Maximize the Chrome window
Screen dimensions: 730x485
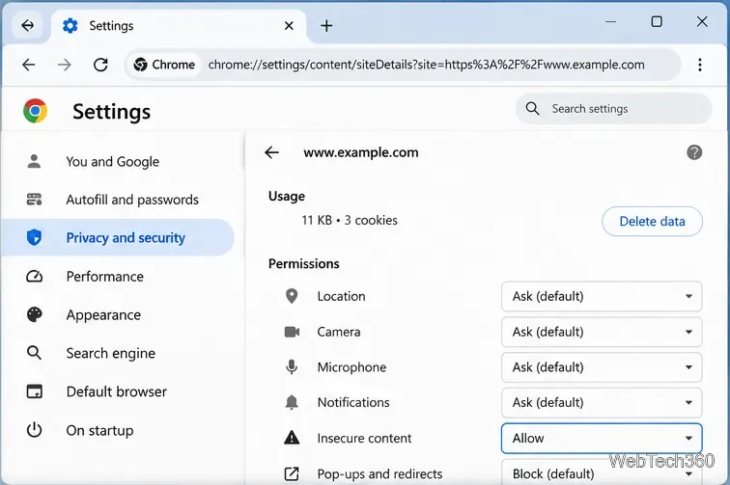pos(657,21)
